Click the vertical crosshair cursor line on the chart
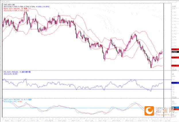 coord(164,60)
